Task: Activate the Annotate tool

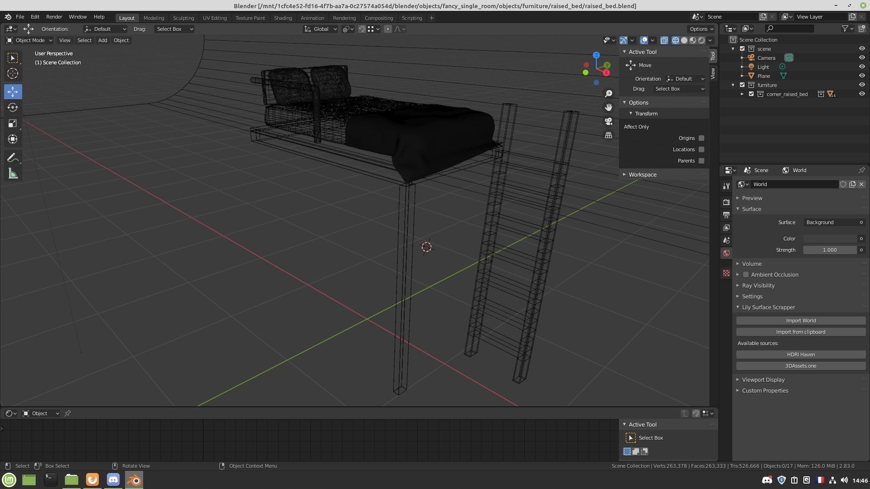Action: [x=13, y=158]
